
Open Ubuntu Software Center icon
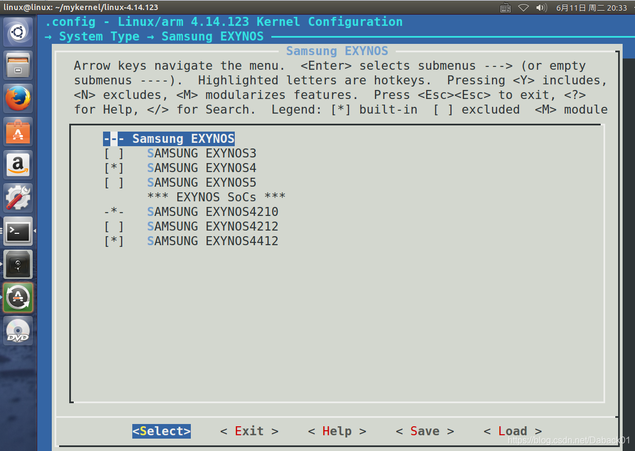pyautogui.click(x=18, y=132)
